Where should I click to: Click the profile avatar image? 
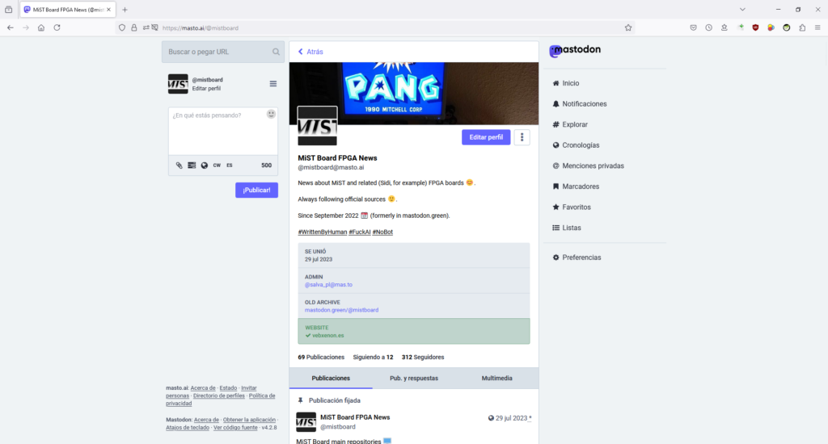coord(317,126)
